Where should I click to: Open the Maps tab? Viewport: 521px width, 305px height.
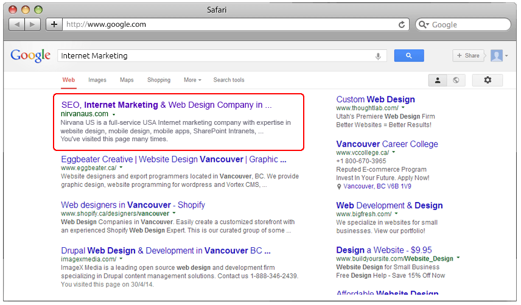pos(127,80)
